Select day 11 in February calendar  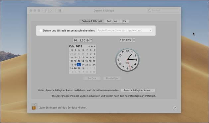click(72, 61)
